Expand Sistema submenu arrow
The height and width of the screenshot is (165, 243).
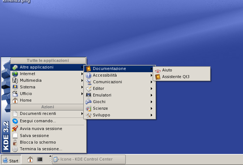[x=82, y=87]
